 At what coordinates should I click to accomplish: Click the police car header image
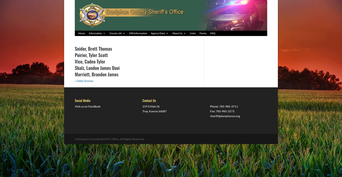click(x=232, y=16)
